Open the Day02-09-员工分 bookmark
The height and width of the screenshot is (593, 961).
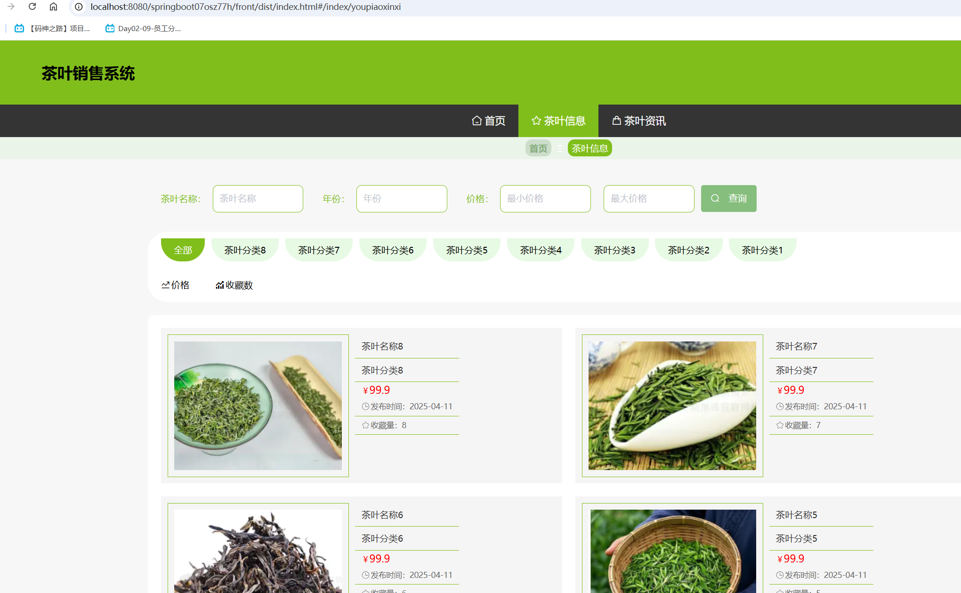click(143, 28)
